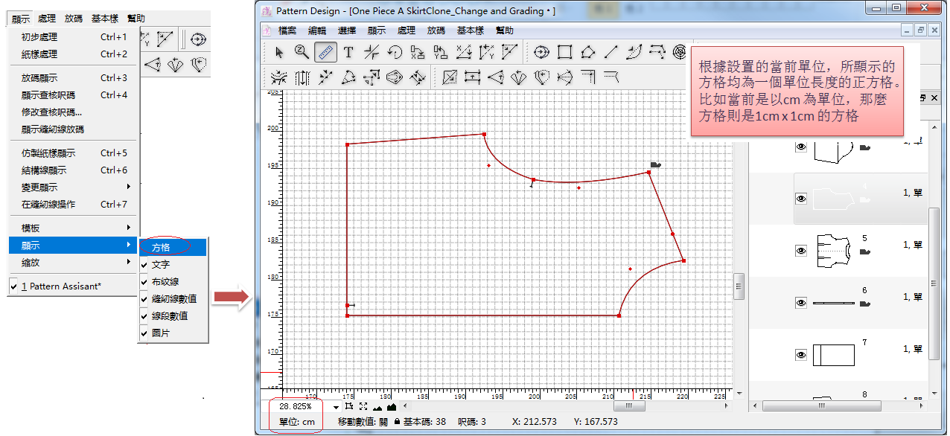Image resolution: width=950 pixels, height=436 pixels.
Task: Hide pattern piece 7 using eye icon
Action: 801,355
